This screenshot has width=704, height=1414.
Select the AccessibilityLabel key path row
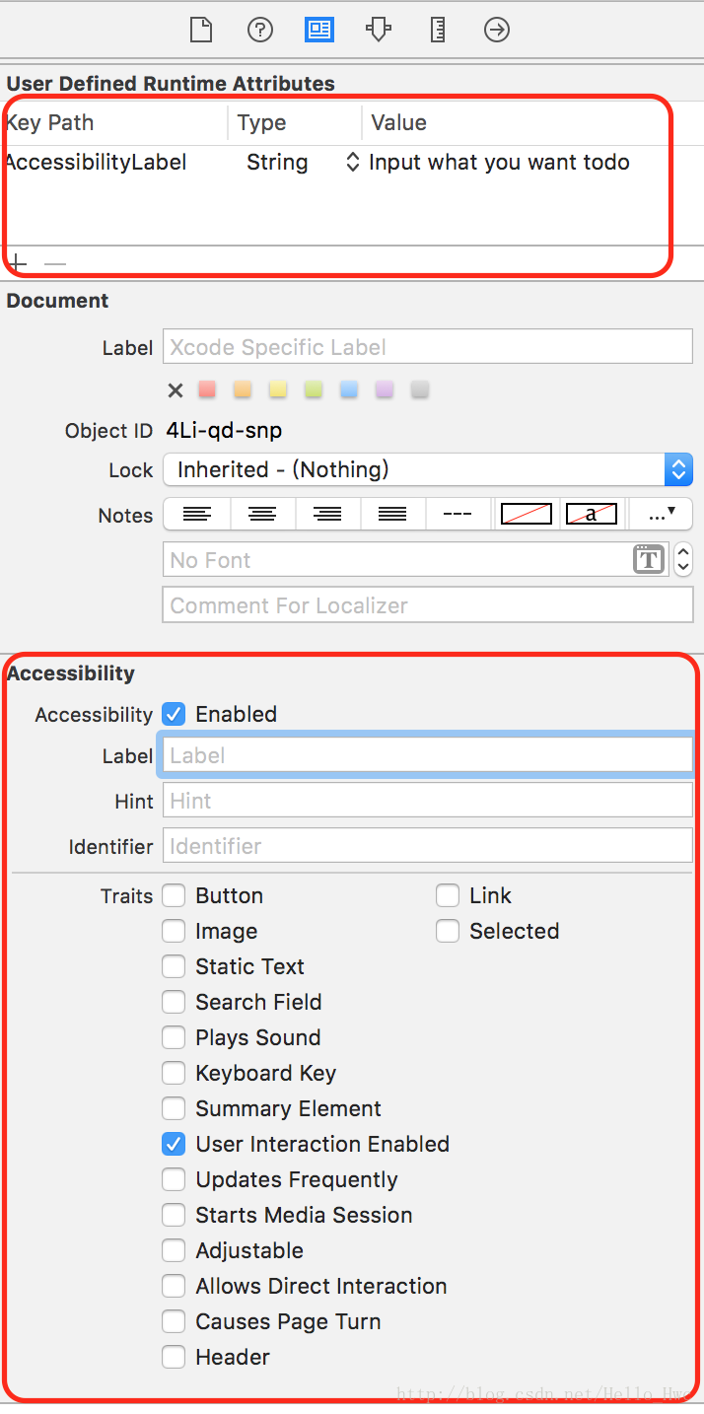point(335,163)
